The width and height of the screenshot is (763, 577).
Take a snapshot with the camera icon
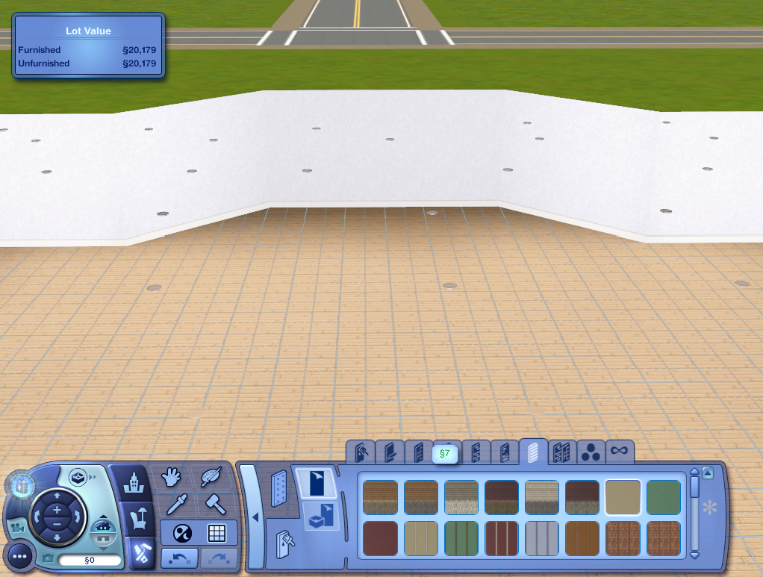tap(48, 559)
